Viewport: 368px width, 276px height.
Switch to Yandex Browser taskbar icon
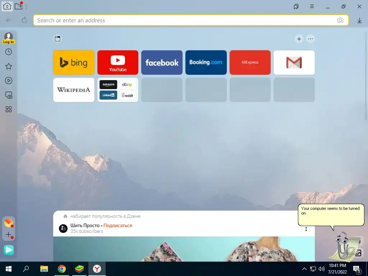[x=97, y=269]
